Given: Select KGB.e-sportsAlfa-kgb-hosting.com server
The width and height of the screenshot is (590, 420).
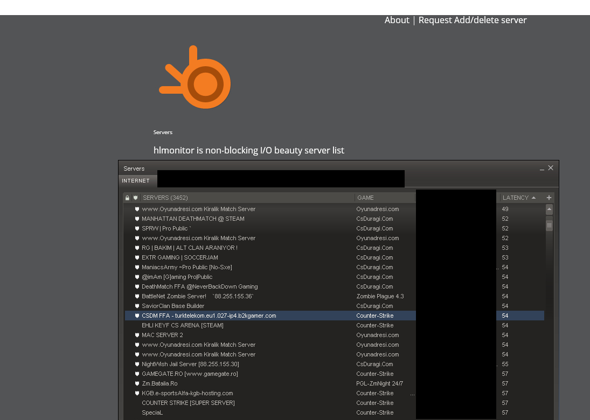Looking at the screenshot, I should point(334,393).
